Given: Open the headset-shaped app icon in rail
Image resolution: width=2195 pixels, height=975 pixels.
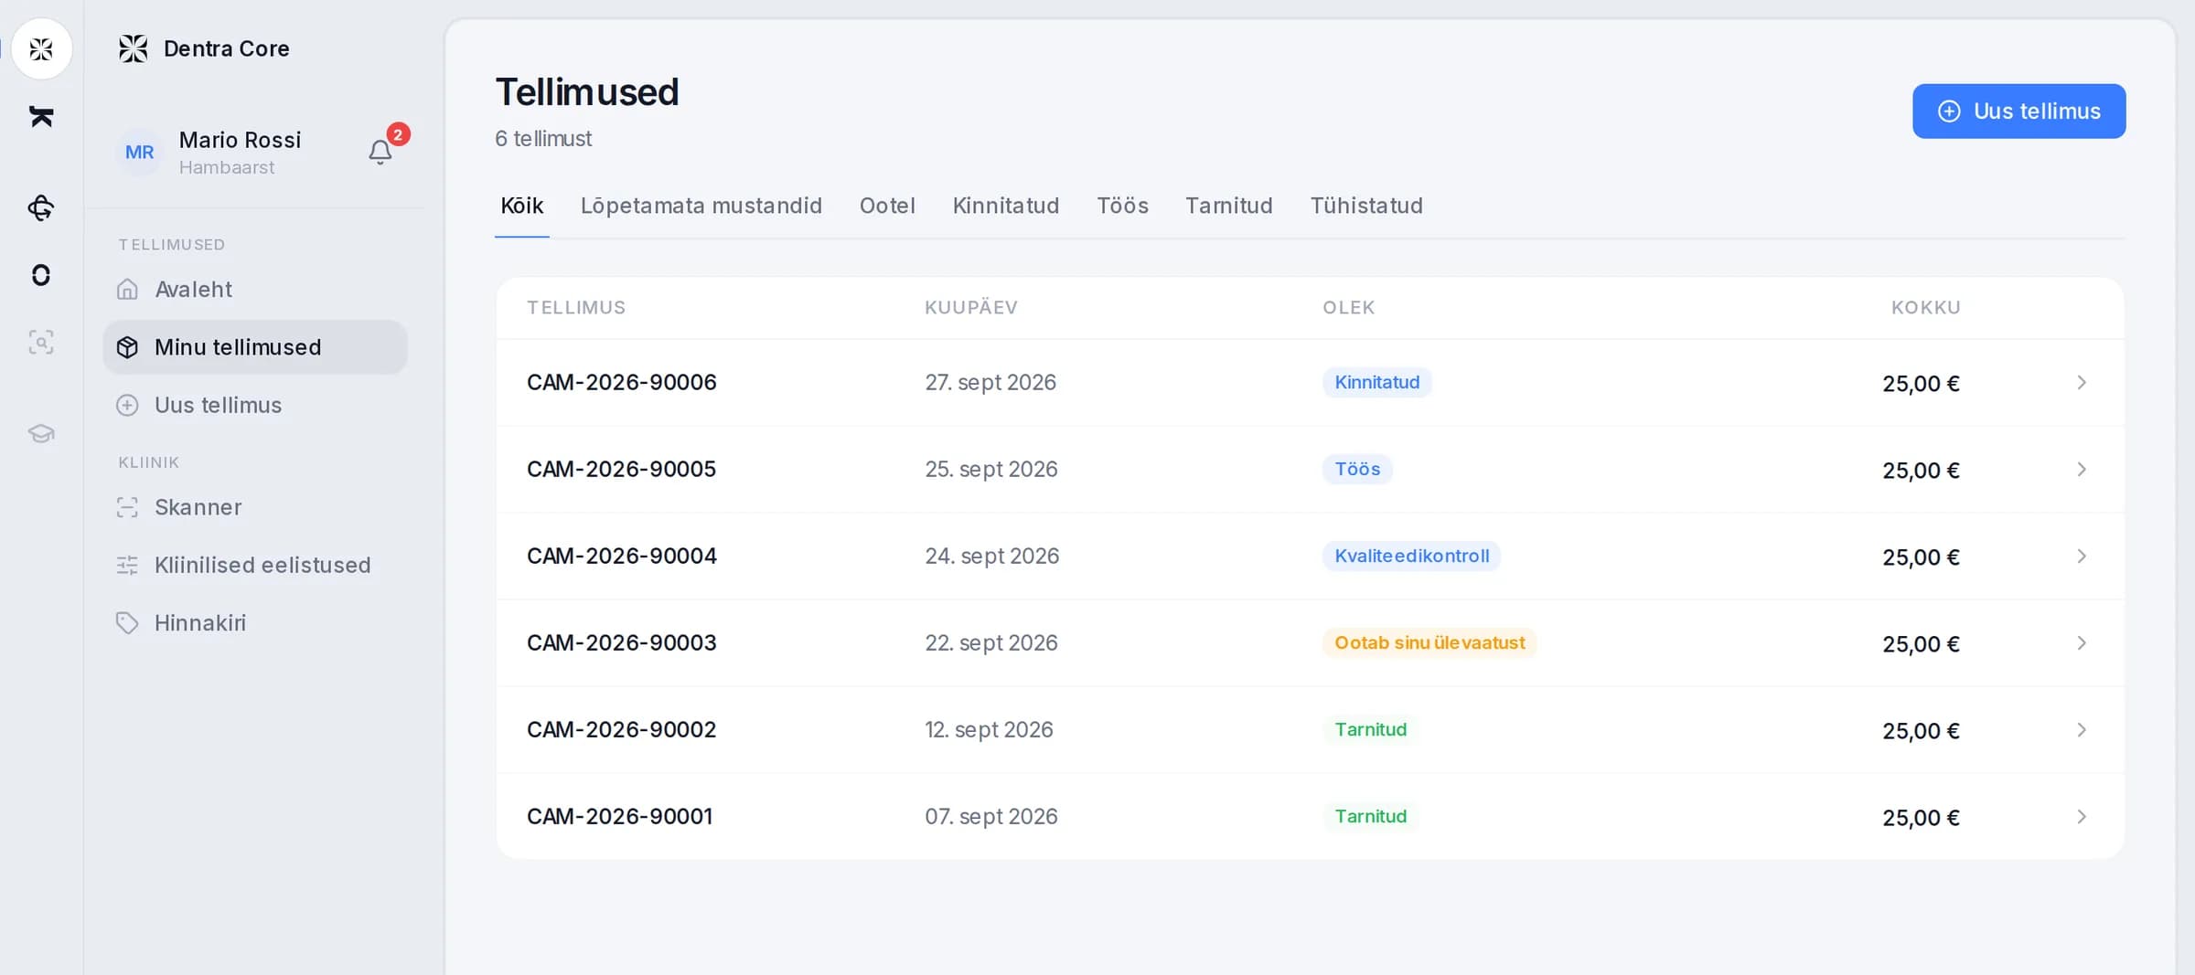Looking at the screenshot, I should tap(41, 208).
